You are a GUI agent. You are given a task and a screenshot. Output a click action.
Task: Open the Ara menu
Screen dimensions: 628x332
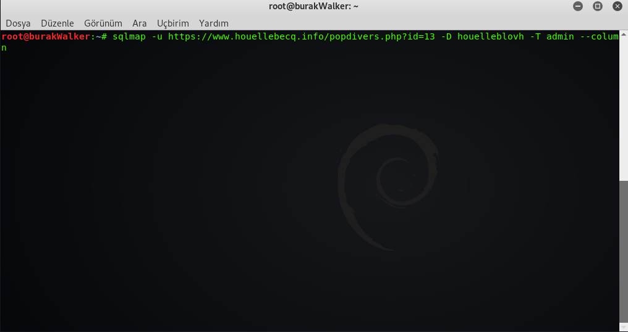tap(139, 23)
